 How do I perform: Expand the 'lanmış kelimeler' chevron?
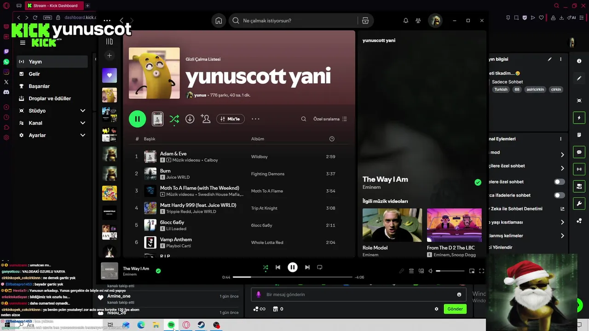[562, 236]
